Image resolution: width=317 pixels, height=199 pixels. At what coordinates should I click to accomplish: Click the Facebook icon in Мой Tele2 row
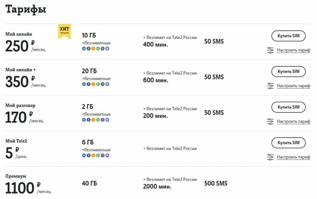coord(89,155)
